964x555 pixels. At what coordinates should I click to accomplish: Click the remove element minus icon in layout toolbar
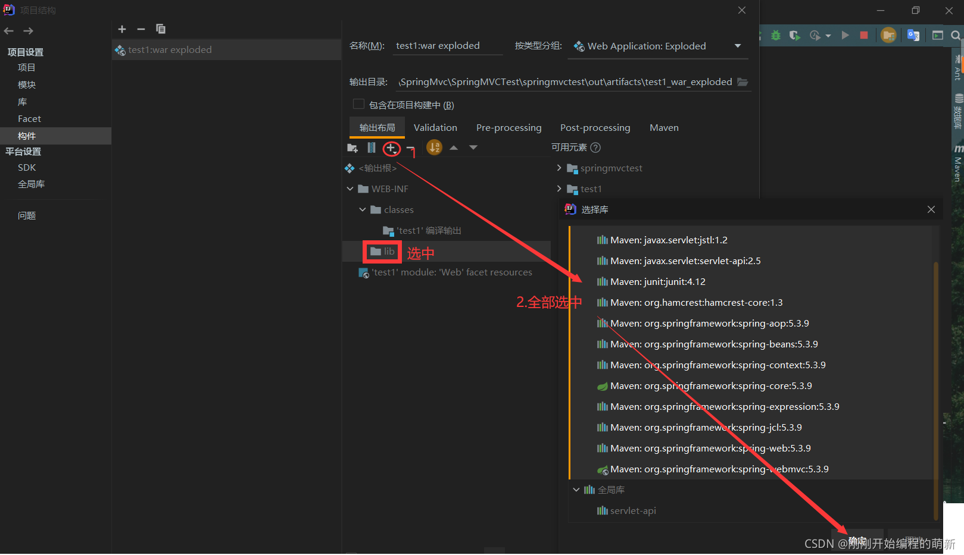(410, 148)
